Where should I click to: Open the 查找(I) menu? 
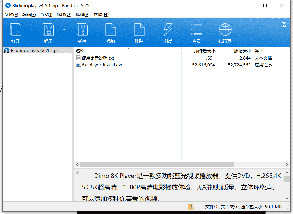click(46, 15)
